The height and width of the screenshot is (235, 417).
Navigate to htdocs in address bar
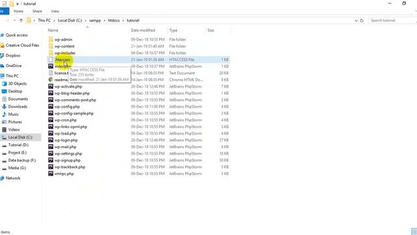114,20
